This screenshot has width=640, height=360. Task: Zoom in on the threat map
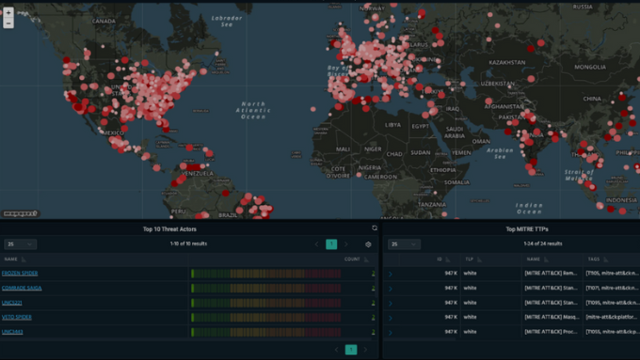coord(8,12)
